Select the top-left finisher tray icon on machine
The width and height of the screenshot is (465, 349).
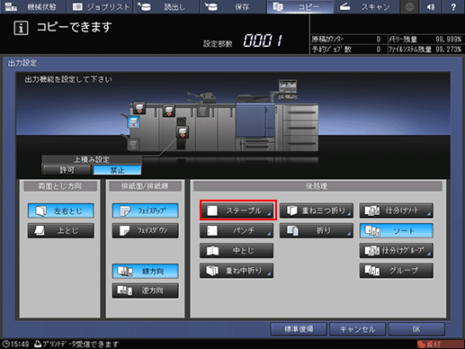[139, 108]
